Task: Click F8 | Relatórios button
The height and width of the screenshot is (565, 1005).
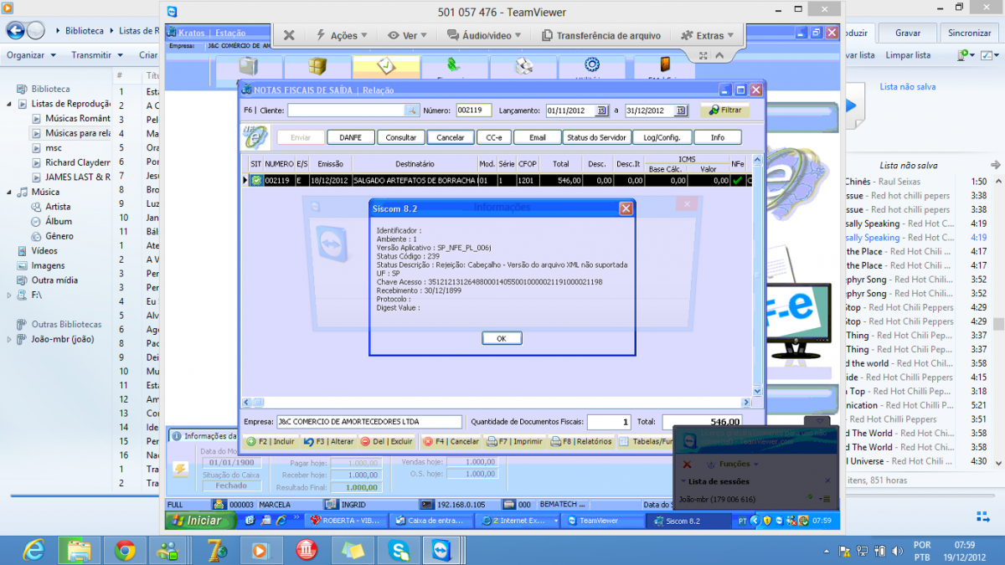Action: coord(581,441)
